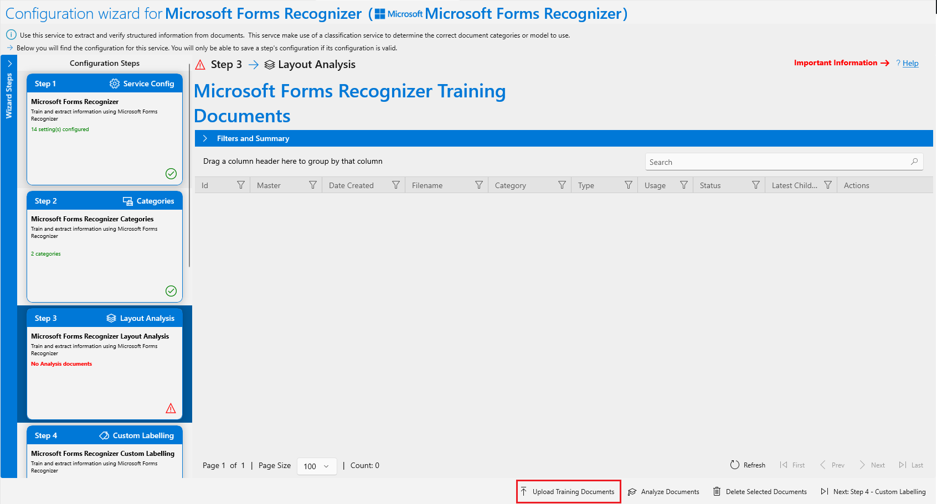Click the Analyze Documents button
The height and width of the screenshot is (504, 937).
[664, 491]
